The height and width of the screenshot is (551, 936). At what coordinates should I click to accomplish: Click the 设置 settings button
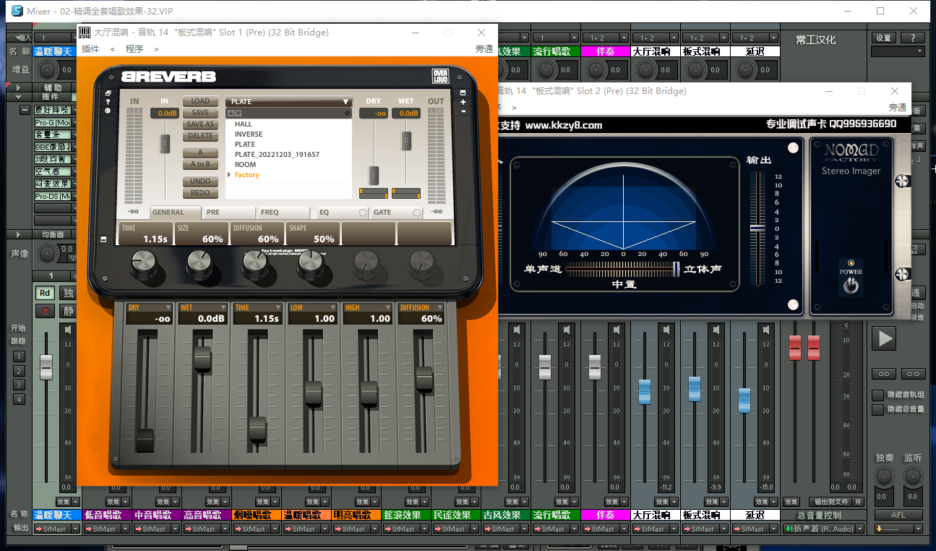coord(883,38)
